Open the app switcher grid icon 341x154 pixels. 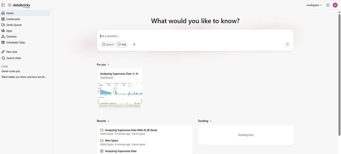click(x=328, y=5)
